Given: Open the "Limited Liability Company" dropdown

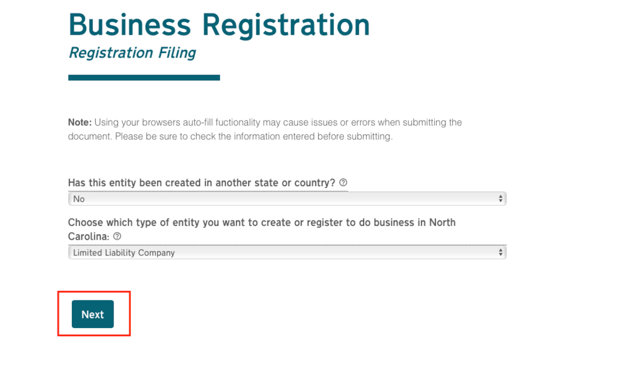Looking at the screenshot, I should click(x=287, y=252).
